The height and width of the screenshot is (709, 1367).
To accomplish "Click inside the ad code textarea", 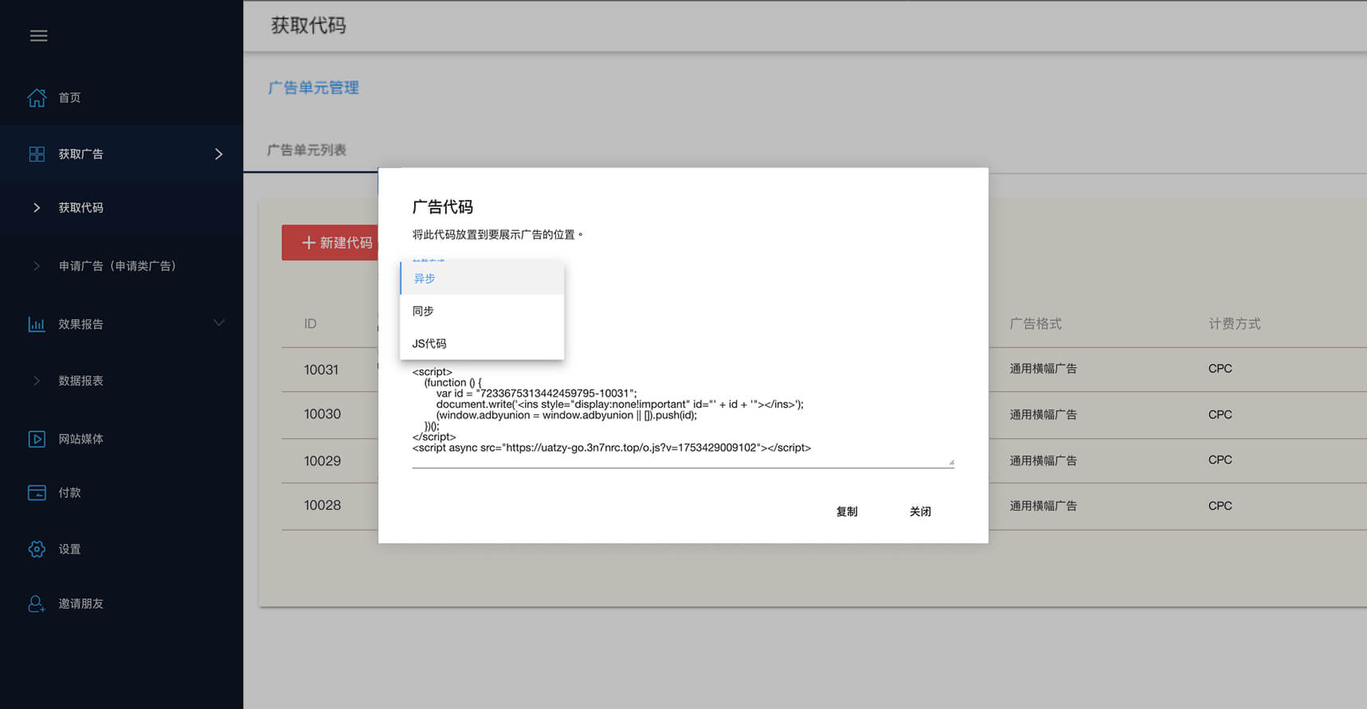I will (x=682, y=414).
